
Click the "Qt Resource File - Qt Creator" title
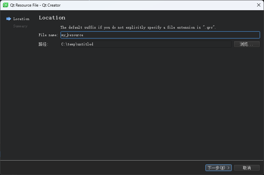point(35,5)
